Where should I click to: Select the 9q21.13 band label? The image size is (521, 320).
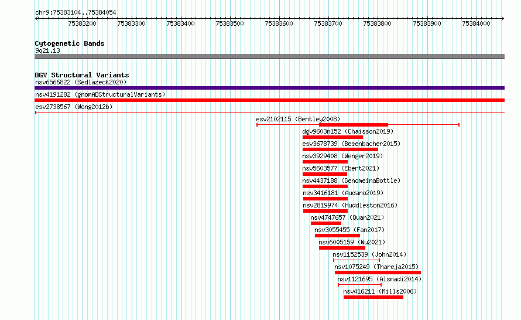pos(47,50)
